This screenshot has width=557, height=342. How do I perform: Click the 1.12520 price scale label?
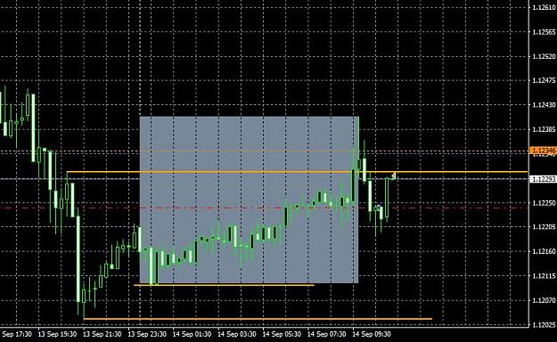click(544, 56)
